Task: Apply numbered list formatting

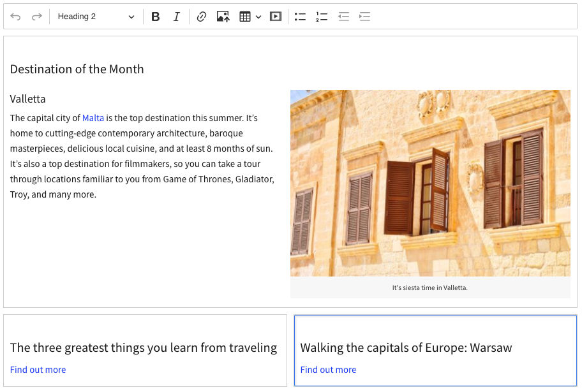Action: tap(322, 17)
